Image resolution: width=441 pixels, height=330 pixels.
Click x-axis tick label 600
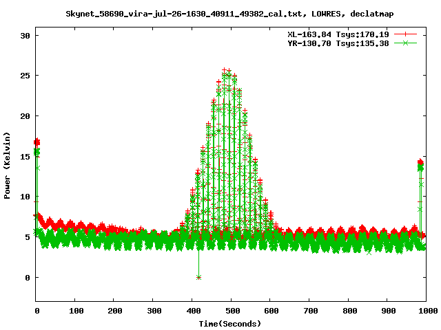pos(271,311)
